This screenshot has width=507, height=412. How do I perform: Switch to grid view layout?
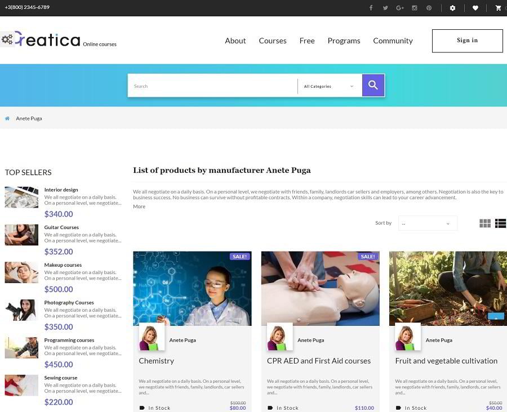(x=485, y=223)
